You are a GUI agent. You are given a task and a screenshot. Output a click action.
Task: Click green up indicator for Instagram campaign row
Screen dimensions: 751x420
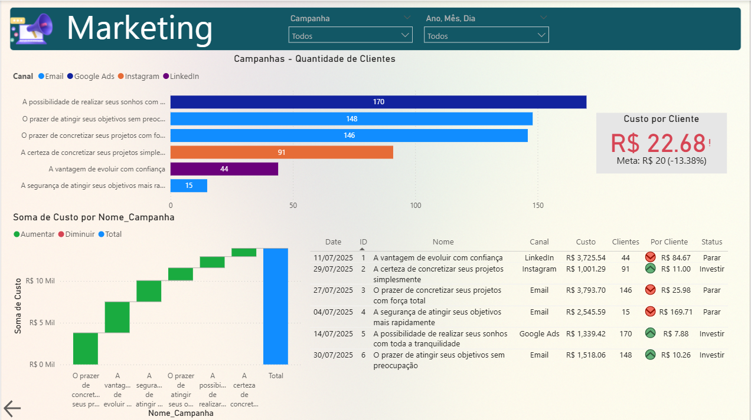click(650, 269)
